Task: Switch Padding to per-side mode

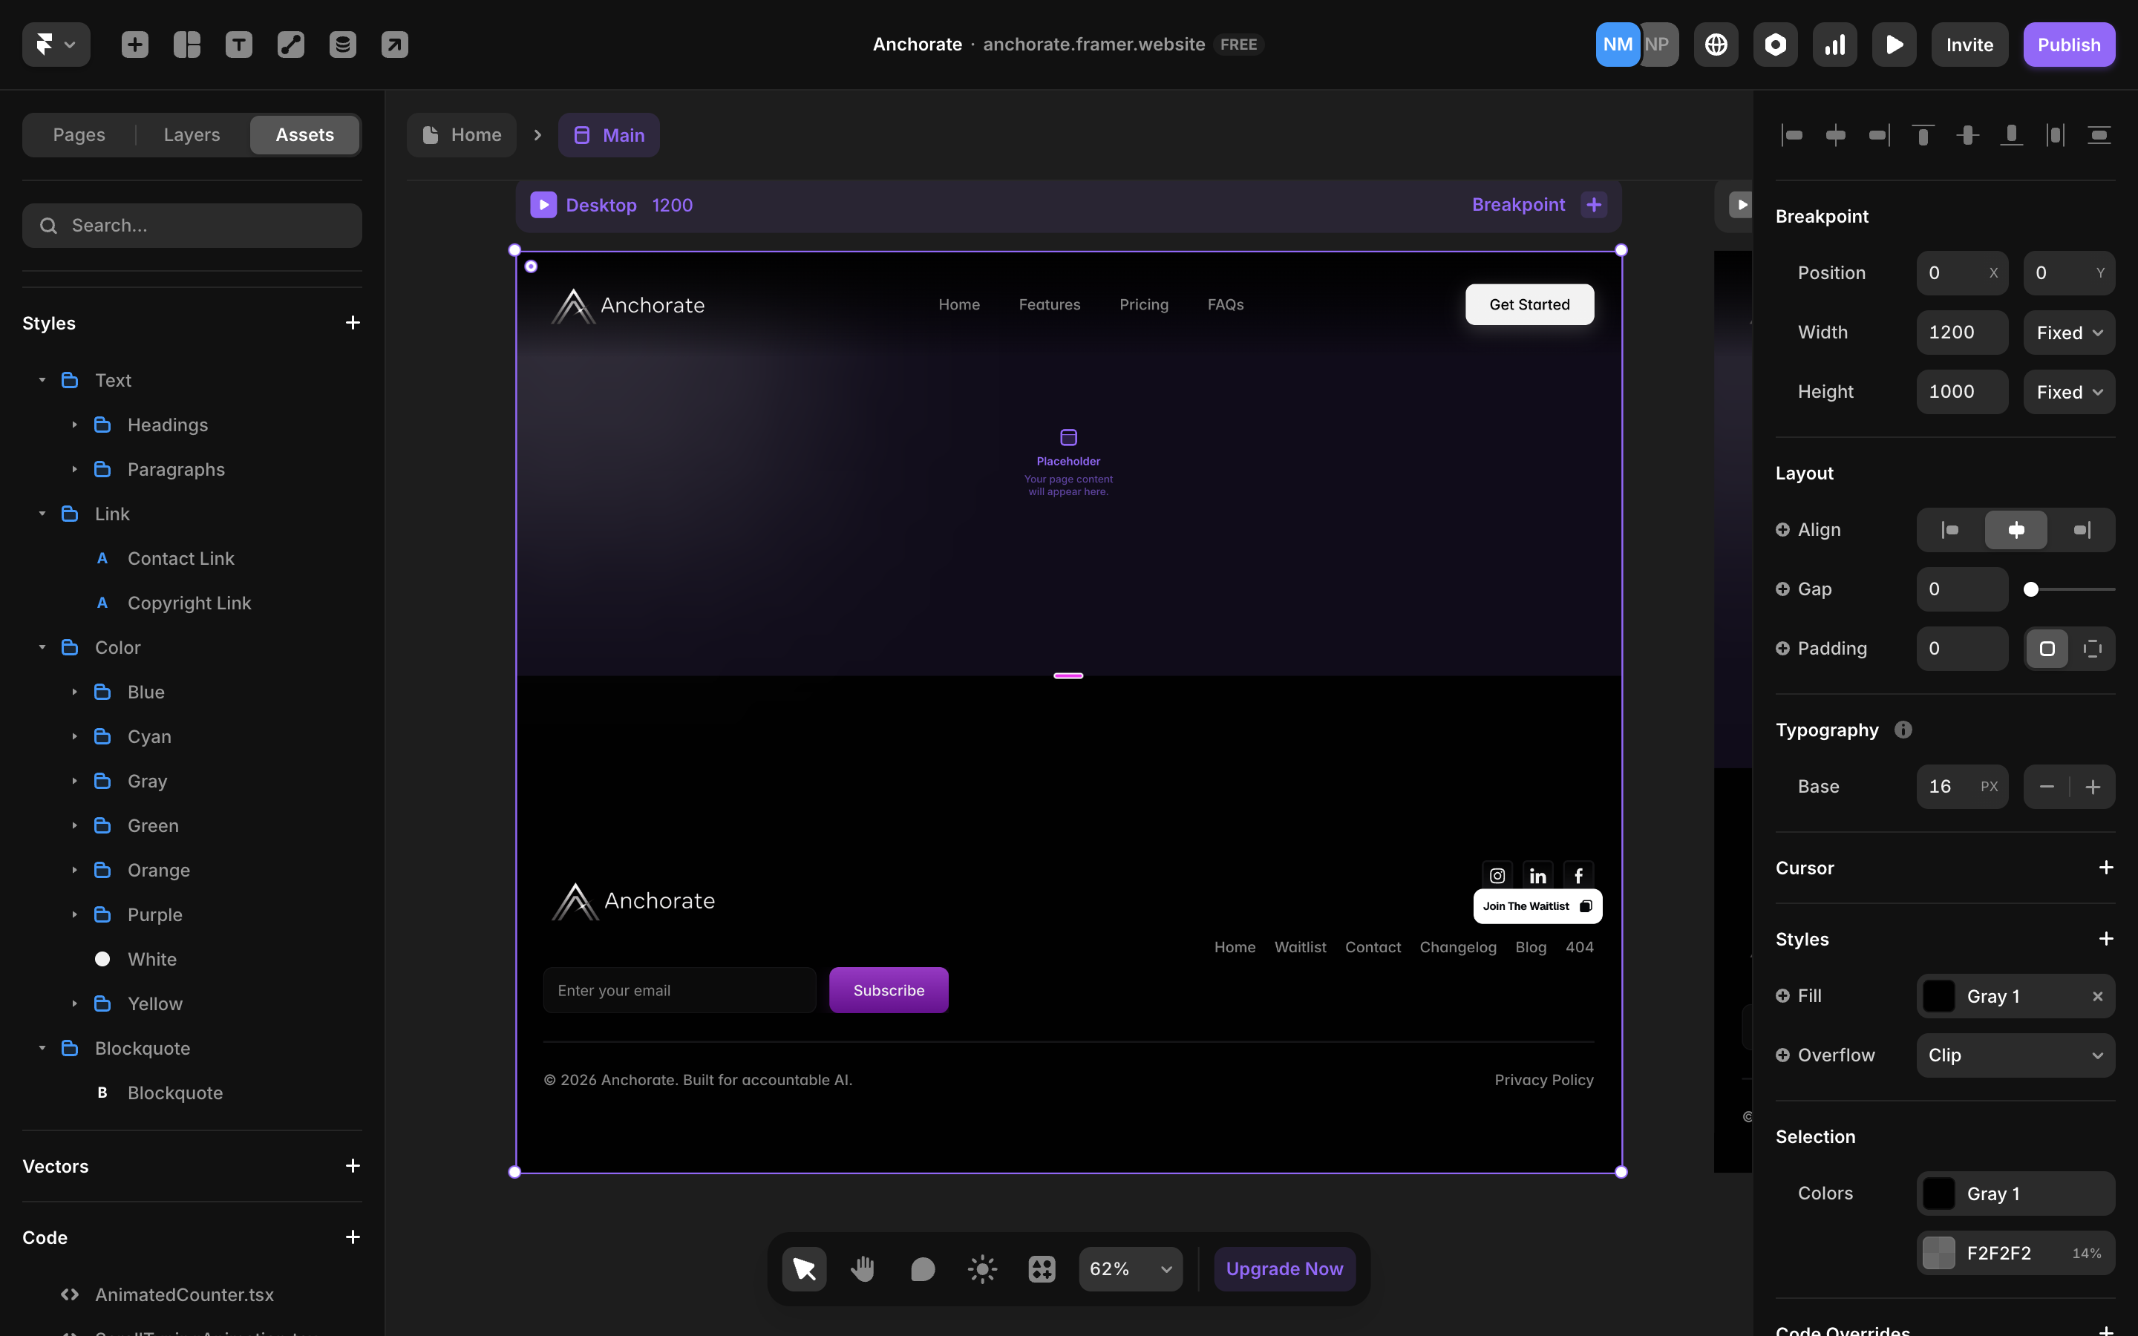Action: (2092, 649)
